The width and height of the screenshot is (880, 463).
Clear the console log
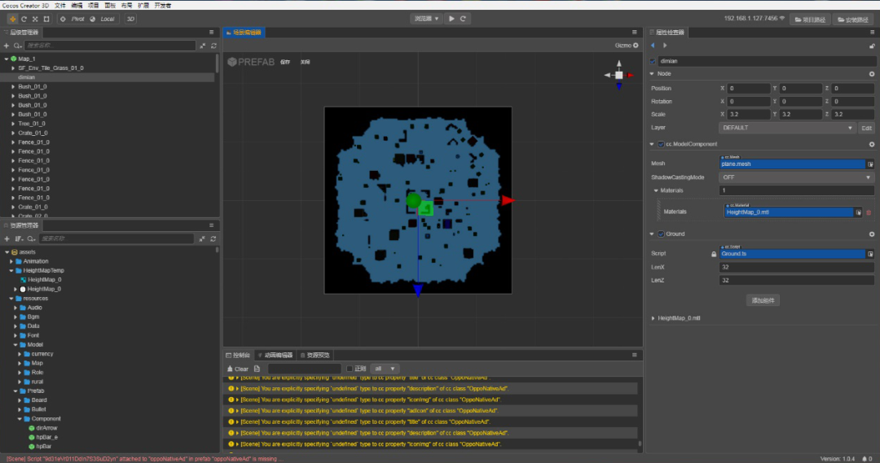(238, 369)
